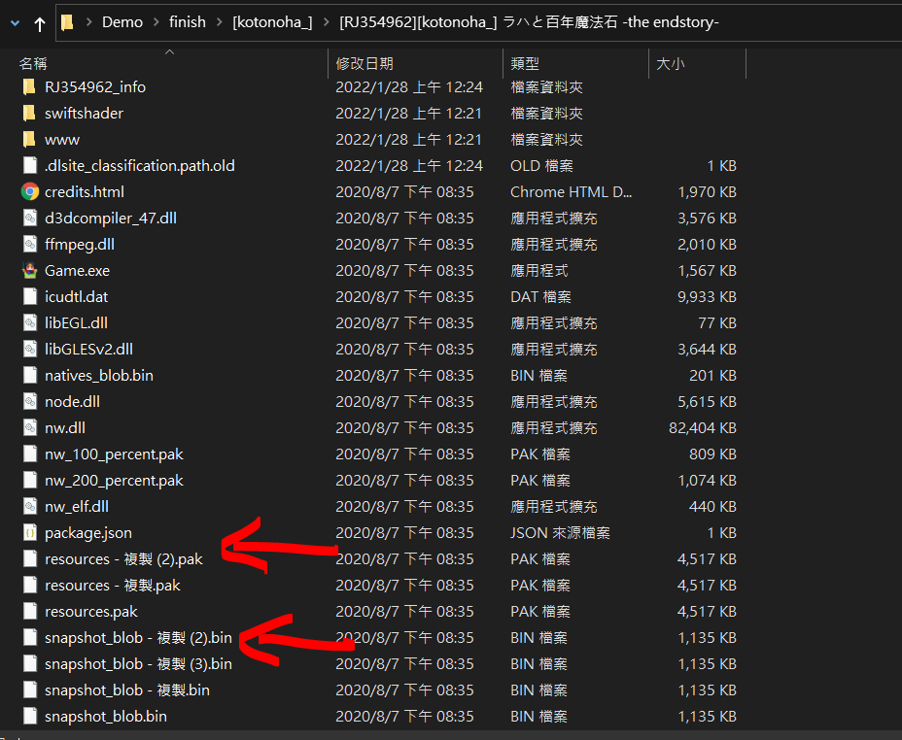This screenshot has width=902, height=740.
Task: Expand breadcrumb chevron after finish
Action: [x=219, y=22]
